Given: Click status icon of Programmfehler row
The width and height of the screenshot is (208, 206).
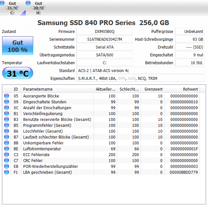Looking at the screenshot, I should click(7, 125).
